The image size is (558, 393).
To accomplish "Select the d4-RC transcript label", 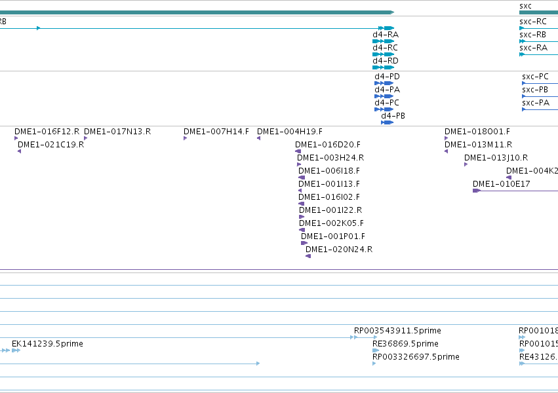I will pos(385,48).
